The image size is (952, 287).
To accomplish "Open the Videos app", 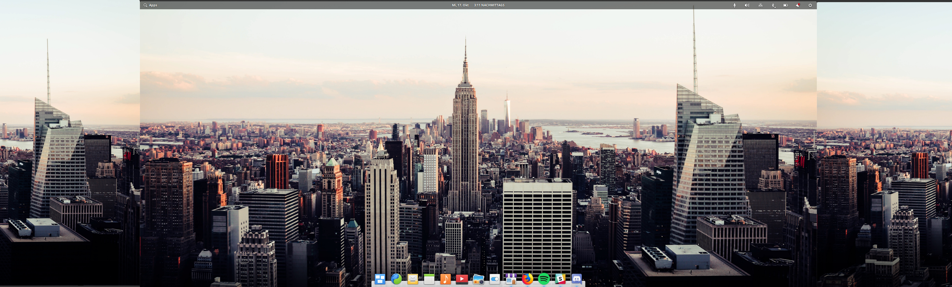I will coord(461,279).
